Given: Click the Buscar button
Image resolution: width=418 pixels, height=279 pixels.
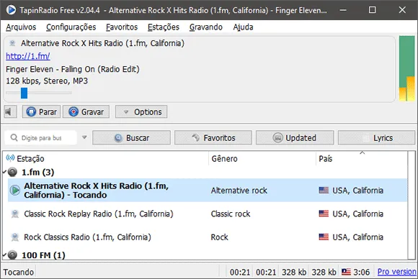Looking at the screenshot, I should 131,138.
